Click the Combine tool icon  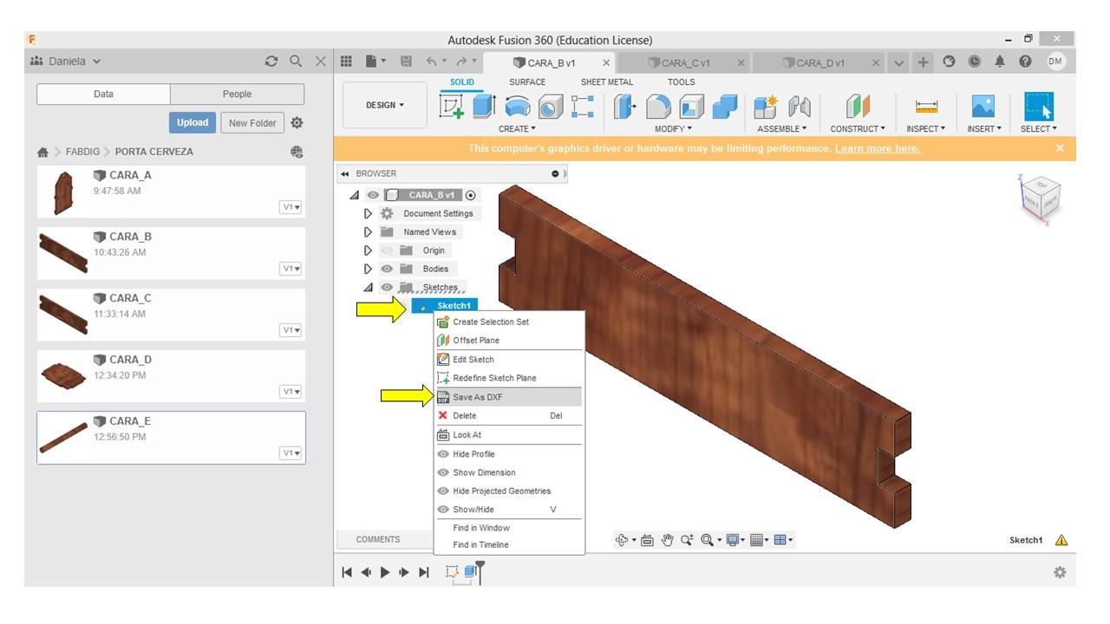pyautogui.click(x=724, y=107)
